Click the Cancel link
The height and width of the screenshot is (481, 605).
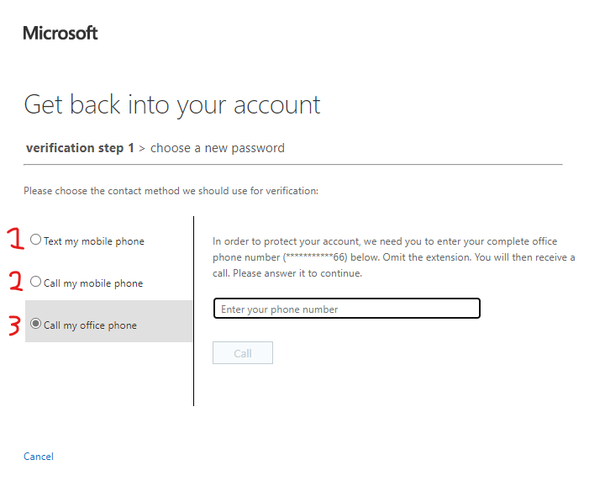click(39, 457)
